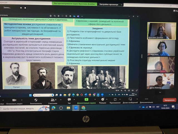Open the three-dots more menu in Photos viewer

click(82, 16)
